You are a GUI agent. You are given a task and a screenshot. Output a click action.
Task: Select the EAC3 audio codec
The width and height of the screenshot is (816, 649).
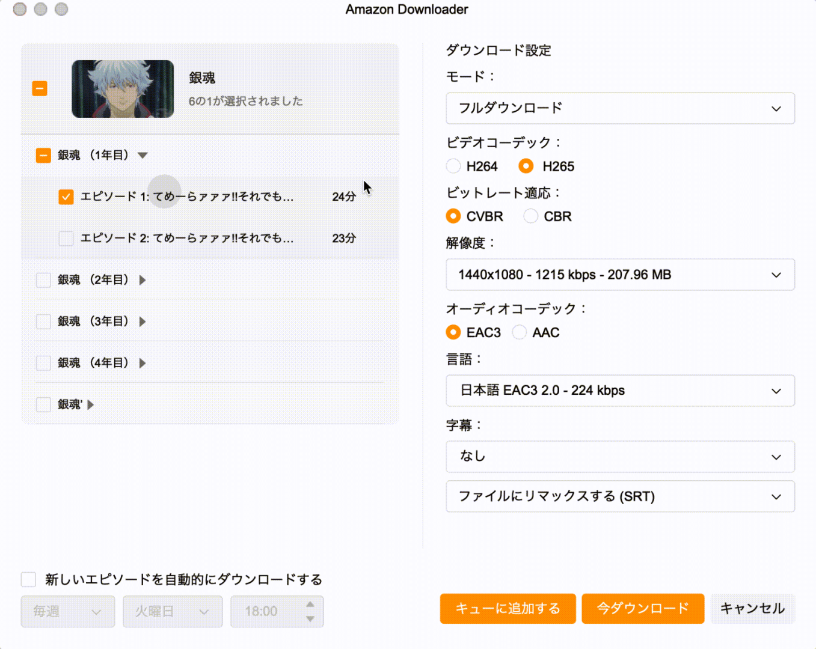coord(453,332)
